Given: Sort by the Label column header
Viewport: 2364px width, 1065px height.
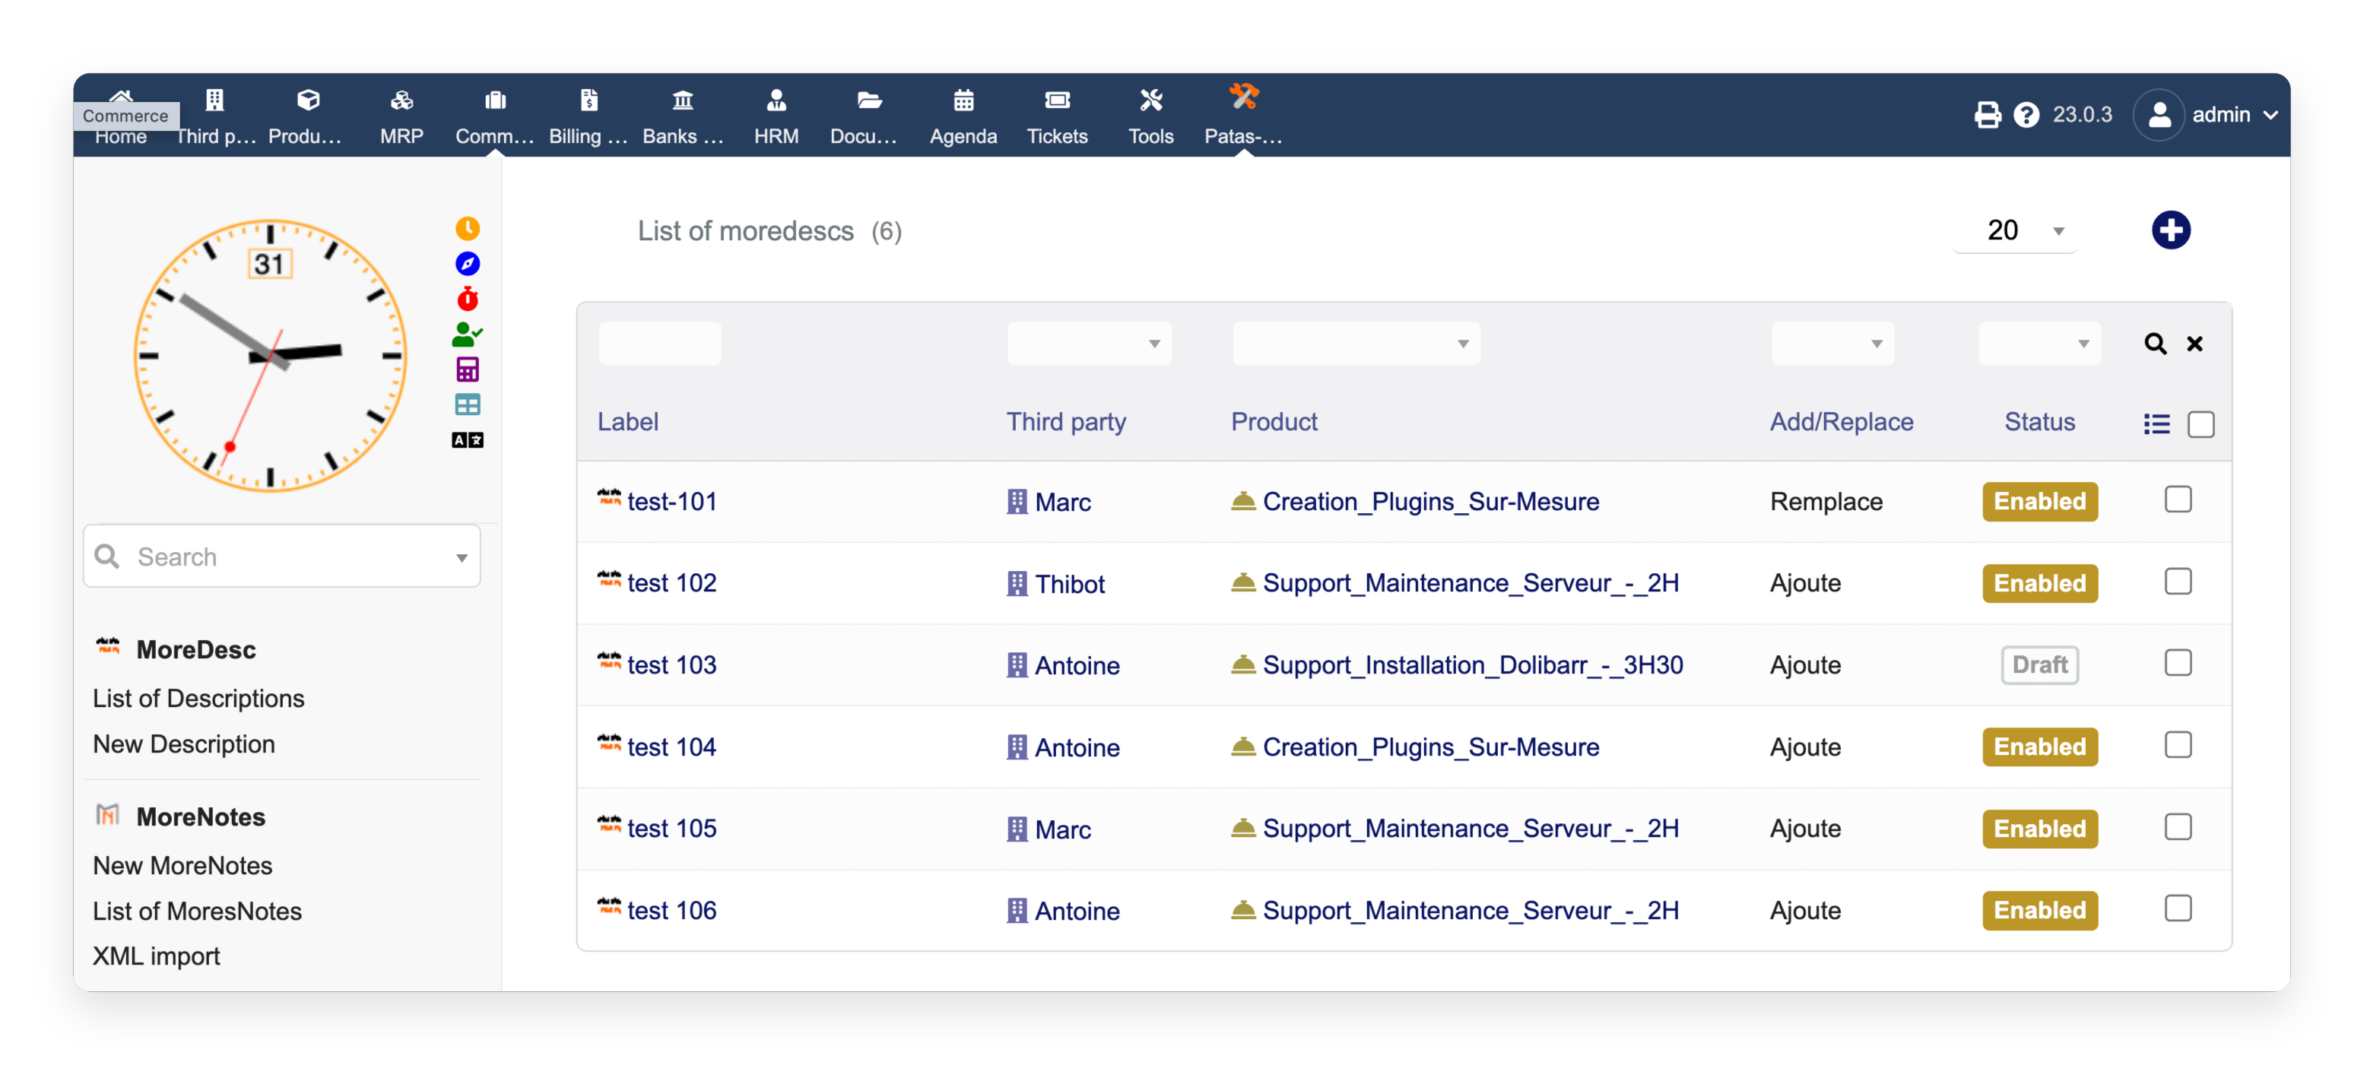Looking at the screenshot, I should [628, 422].
